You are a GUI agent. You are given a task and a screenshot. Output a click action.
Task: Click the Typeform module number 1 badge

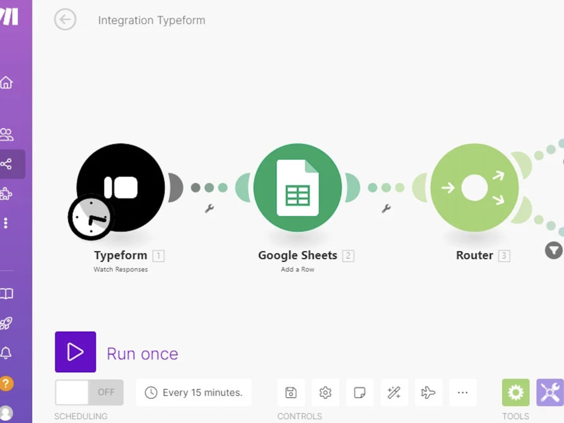(x=158, y=255)
